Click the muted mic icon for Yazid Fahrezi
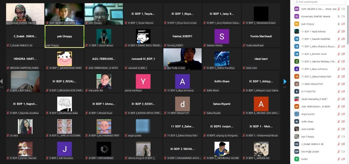 click(339, 32)
